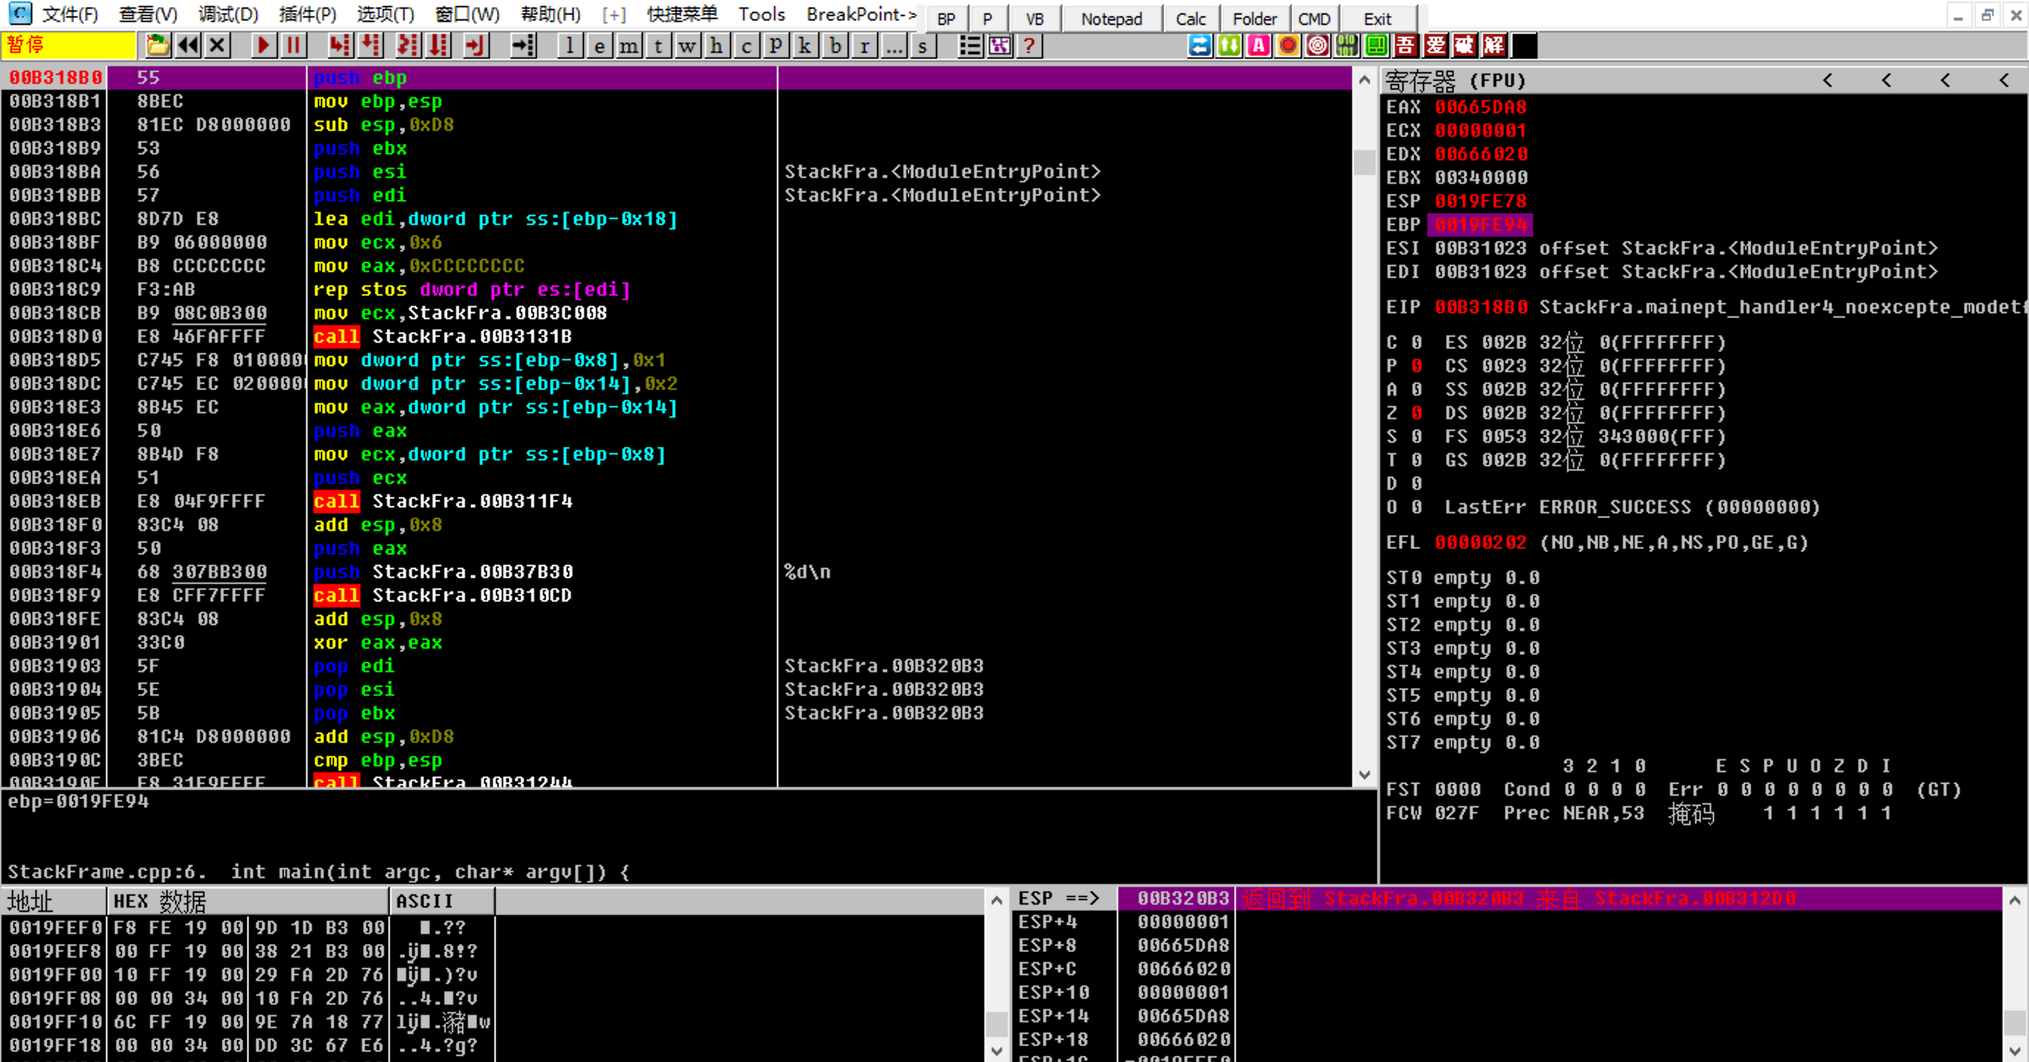Open Log window with the l button

[x=569, y=46]
